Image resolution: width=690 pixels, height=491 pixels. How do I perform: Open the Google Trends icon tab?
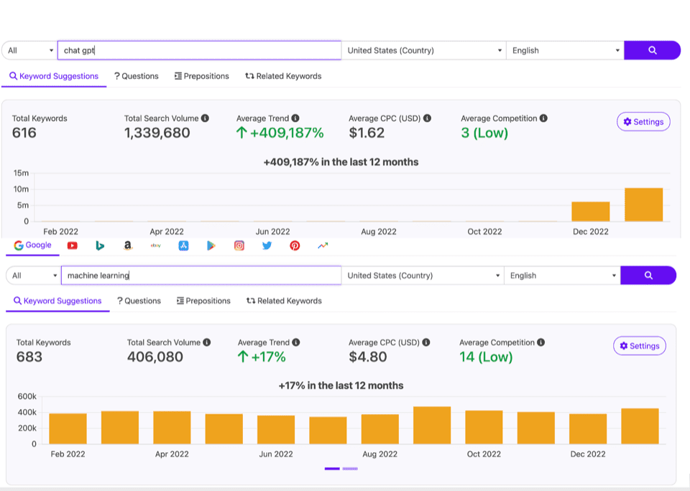click(x=323, y=245)
